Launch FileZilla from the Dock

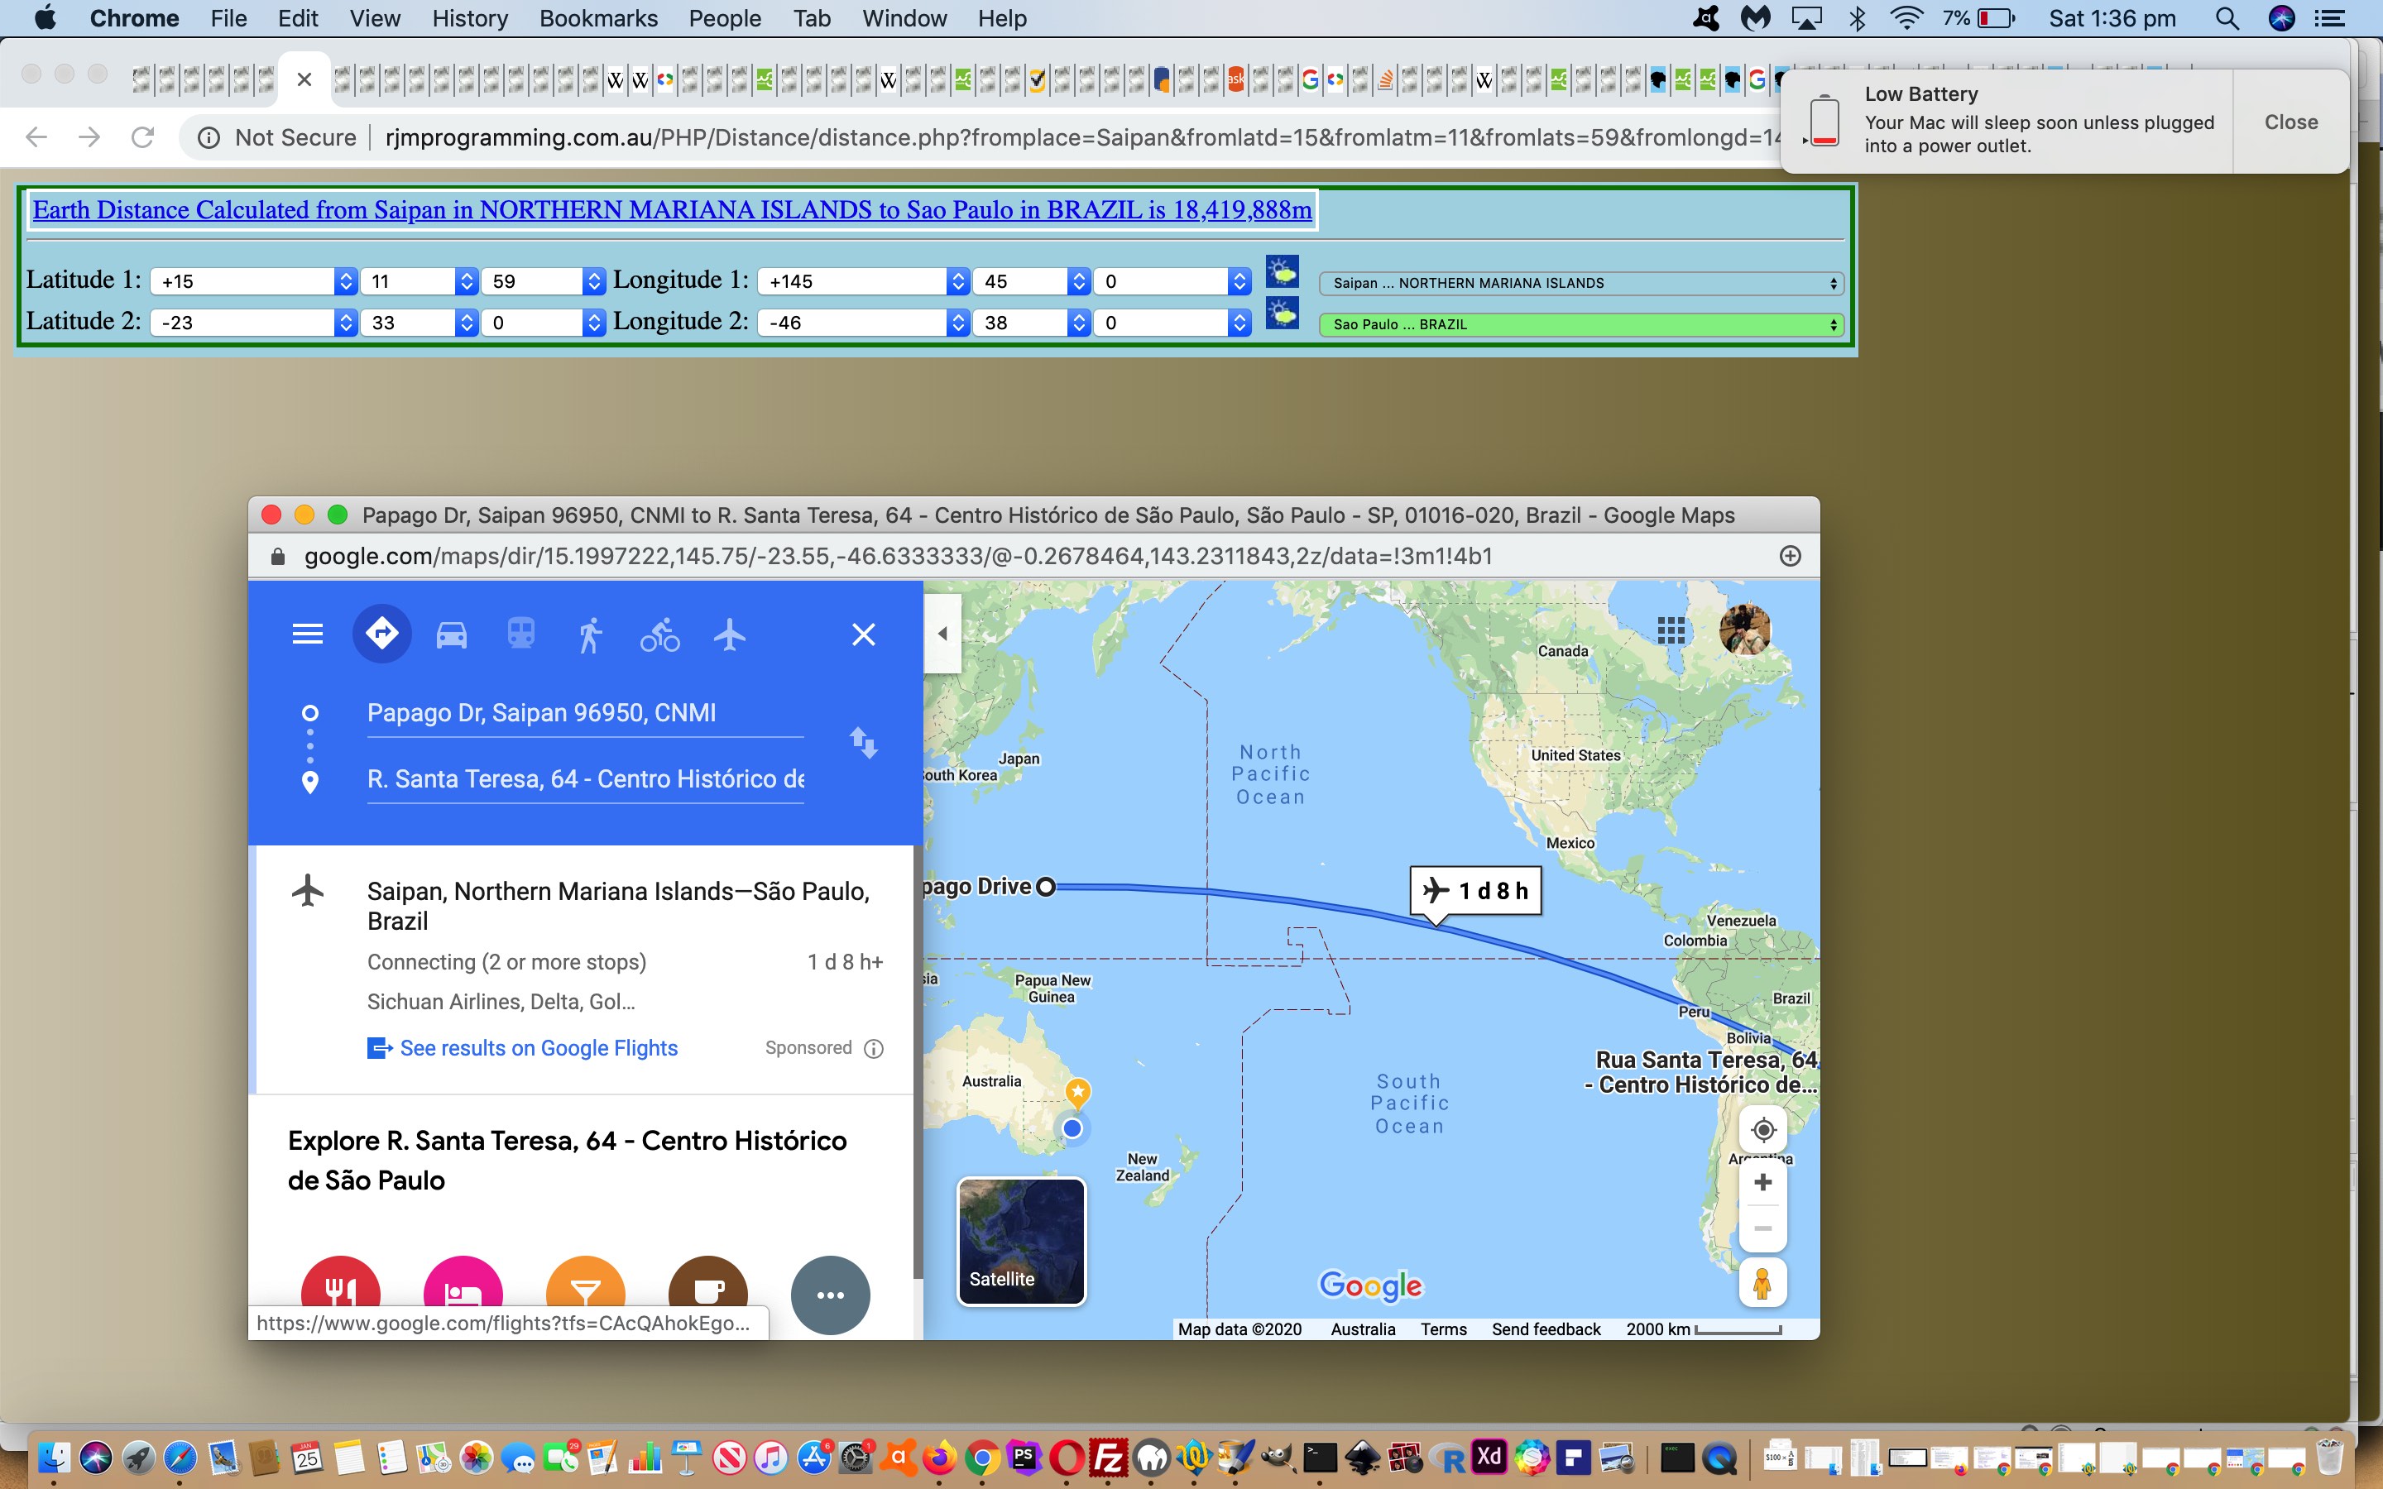point(1109,1458)
